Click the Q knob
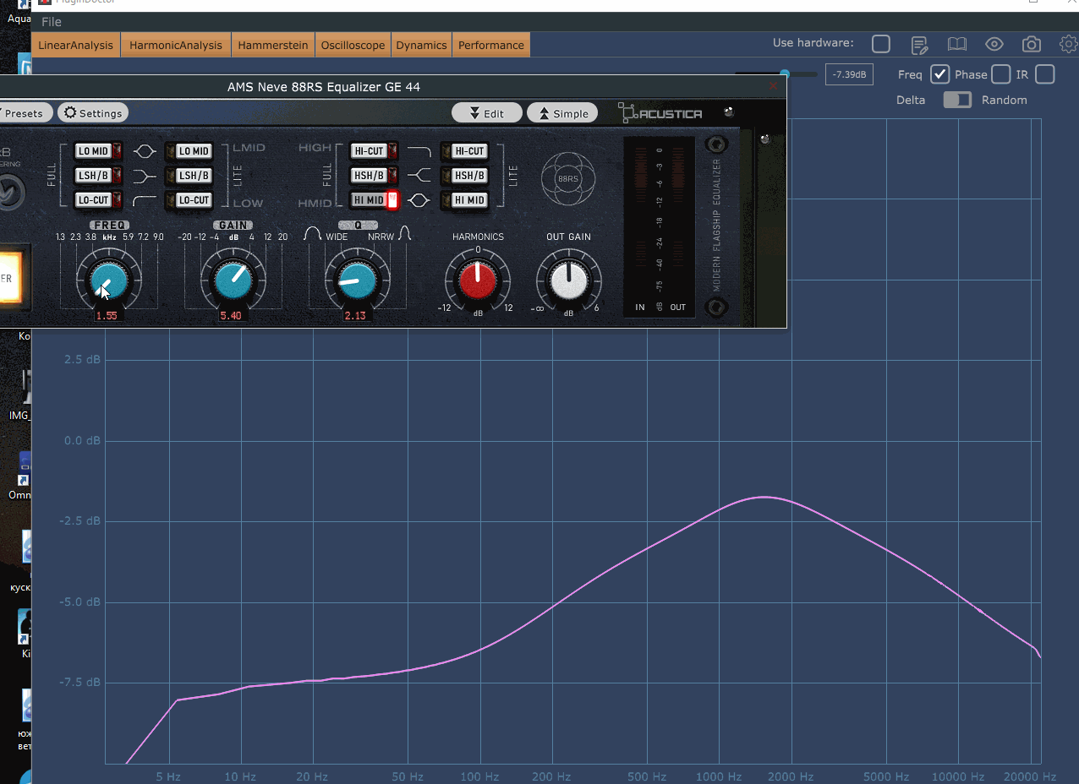Image resolution: width=1079 pixels, height=784 pixels. [x=356, y=281]
